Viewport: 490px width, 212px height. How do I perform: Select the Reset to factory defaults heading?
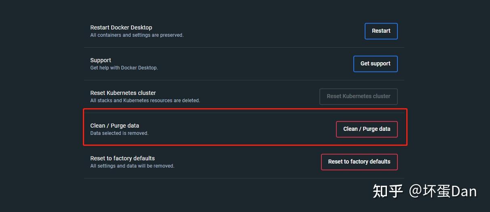pos(122,158)
